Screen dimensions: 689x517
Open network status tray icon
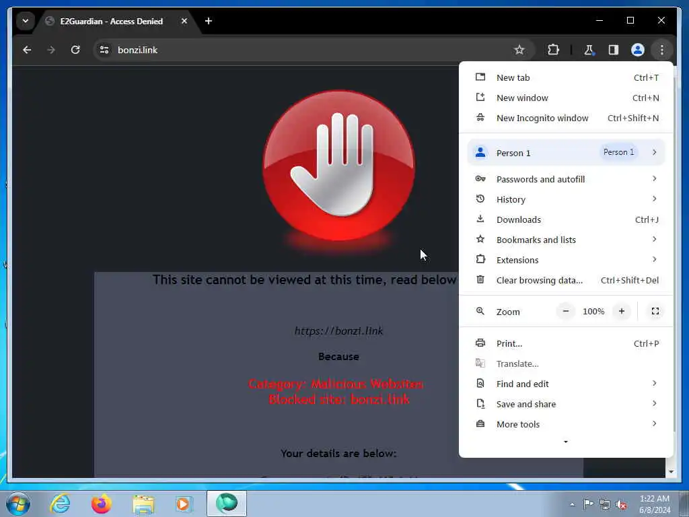point(605,504)
